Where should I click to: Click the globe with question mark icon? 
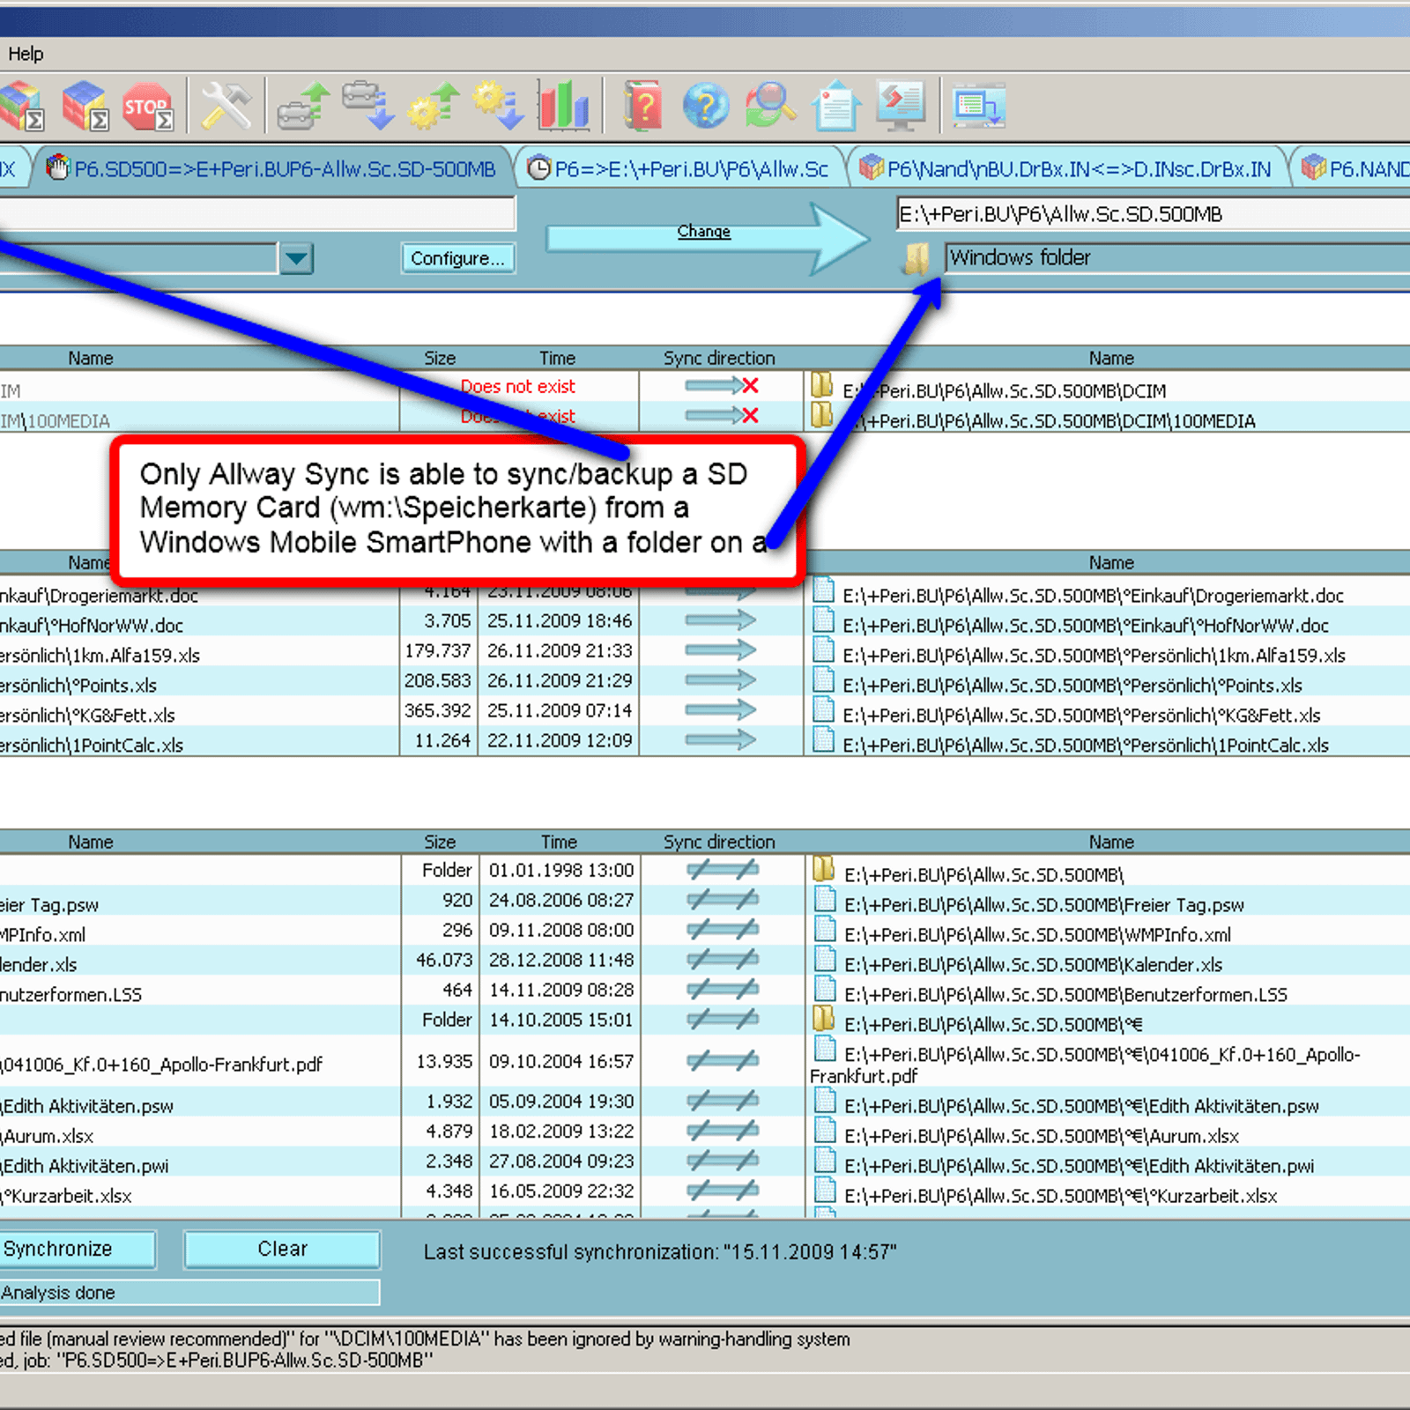click(706, 107)
